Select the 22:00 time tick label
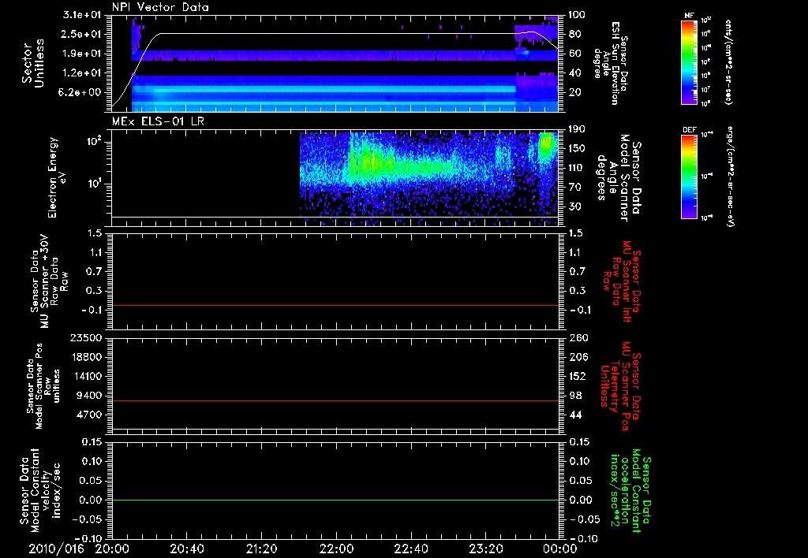Image resolution: width=808 pixels, height=558 pixels. 336,549
